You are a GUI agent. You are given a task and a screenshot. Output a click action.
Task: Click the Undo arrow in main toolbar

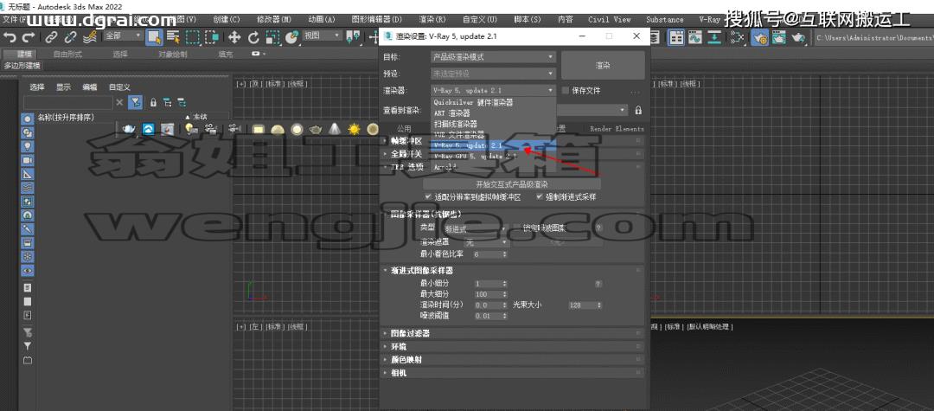[x=10, y=37]
